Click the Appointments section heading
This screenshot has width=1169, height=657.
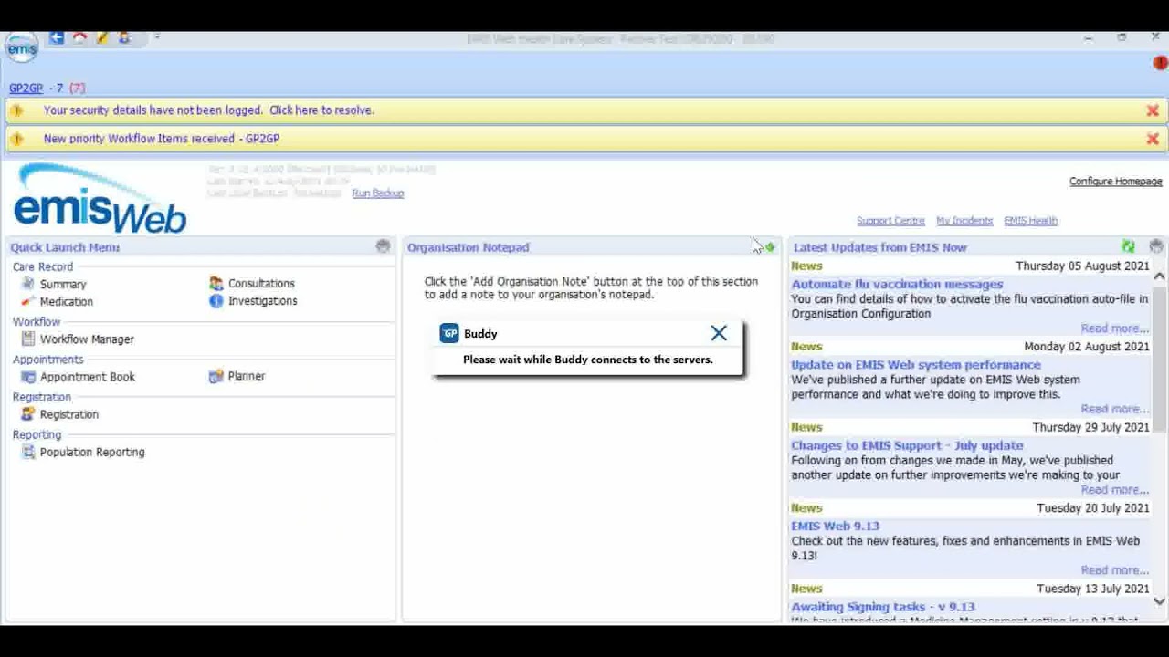(47, 360)
